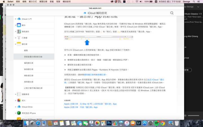This screenshot has width=203, height=127.
Task: Open Keynote icon in the Dock
Action: pos(121,123)
